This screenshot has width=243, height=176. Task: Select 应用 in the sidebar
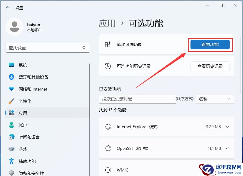(x=23, y=113)
